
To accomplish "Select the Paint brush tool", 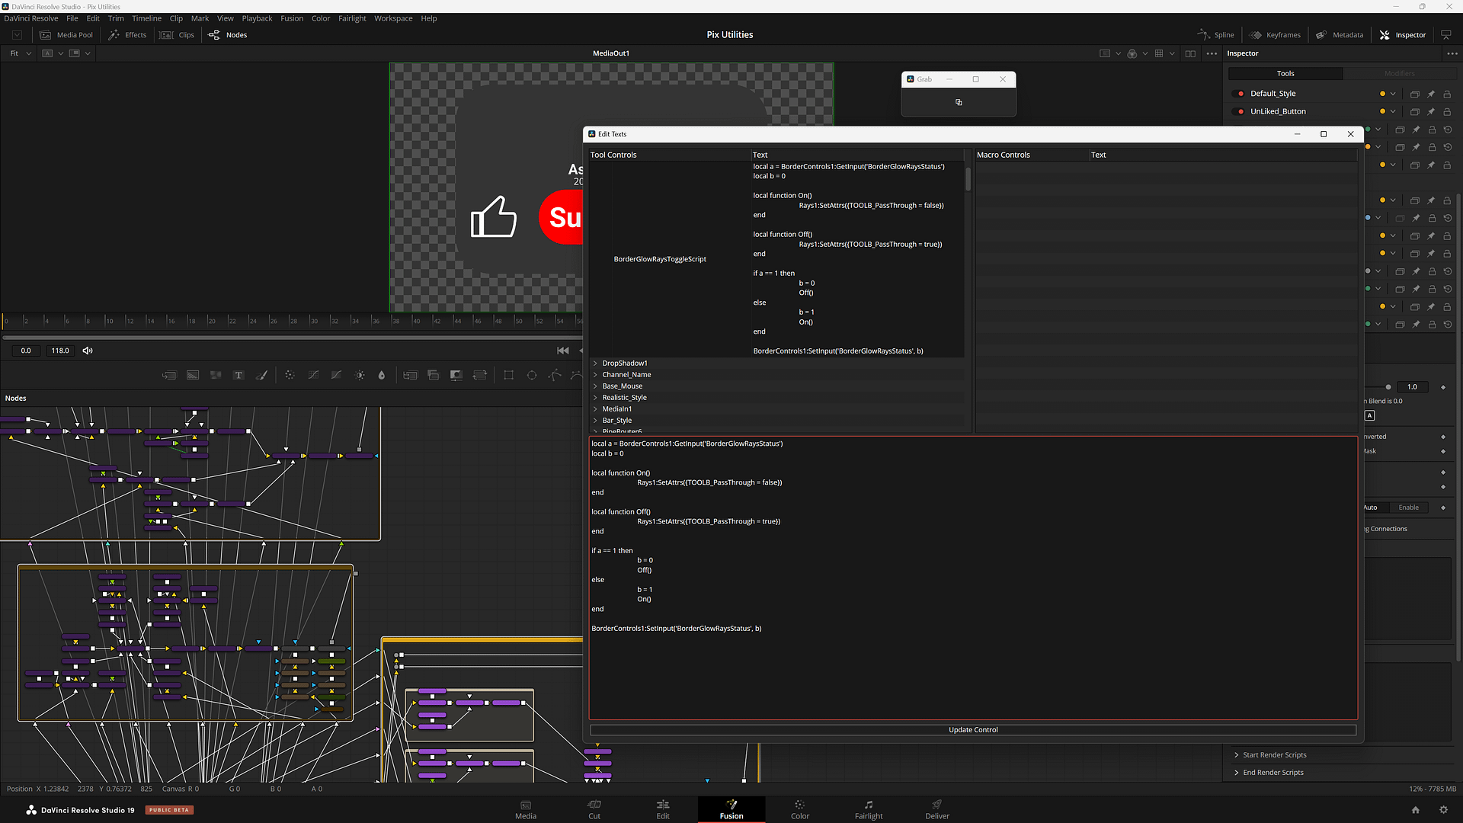I will pos(261,375).
